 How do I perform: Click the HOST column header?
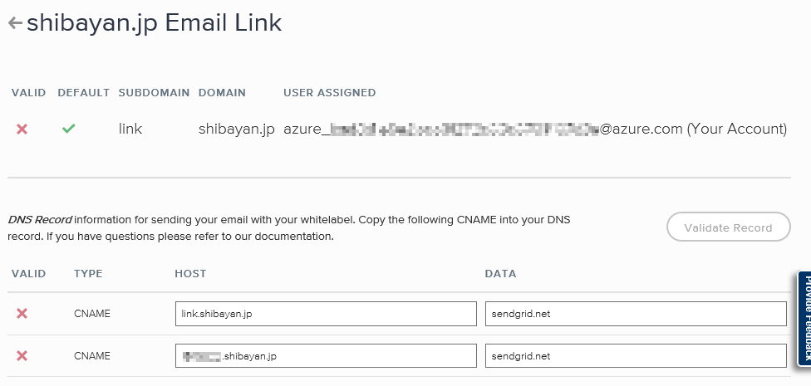(190, 274)
